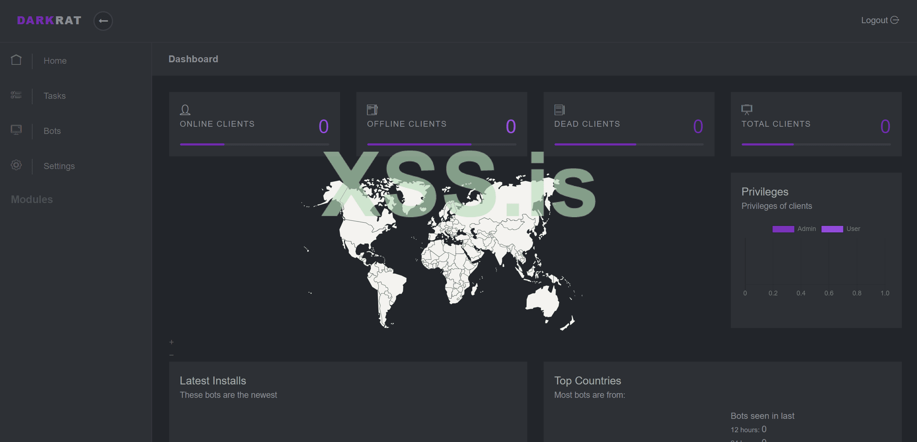Click the logout arrow icon at top right

(895, 20)
